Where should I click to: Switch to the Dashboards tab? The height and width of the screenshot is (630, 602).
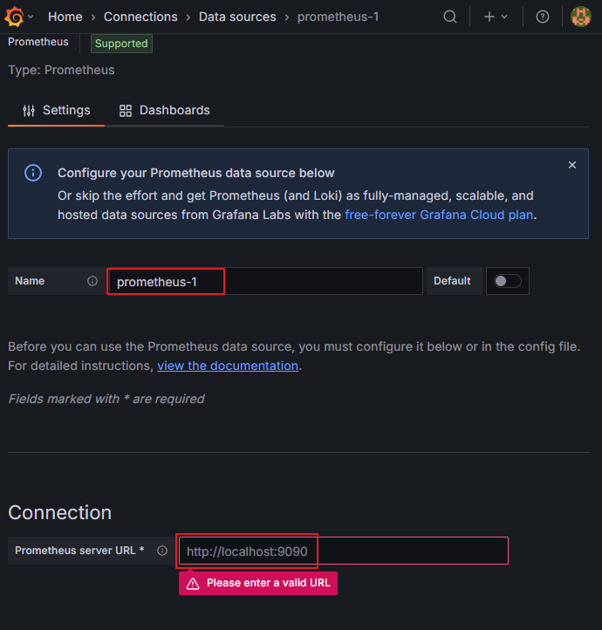point(164,110)
